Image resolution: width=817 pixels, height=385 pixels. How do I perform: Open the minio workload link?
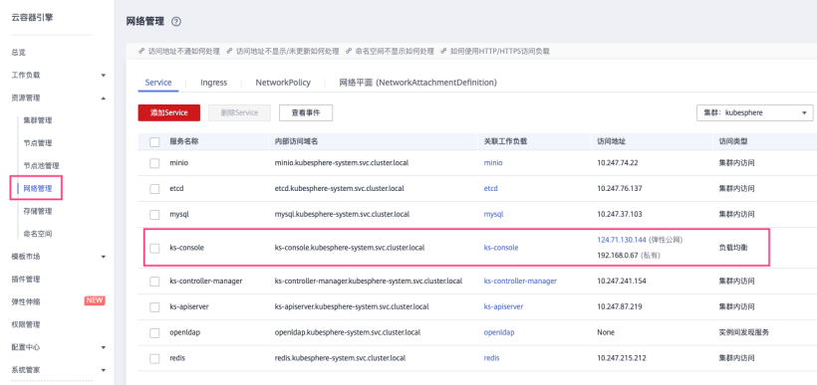tap(493, 163)
